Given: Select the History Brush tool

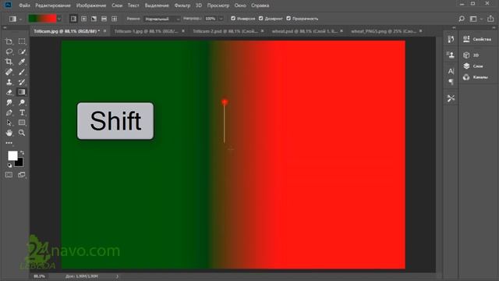Looking at the screenshot, I should click(22, 82).
